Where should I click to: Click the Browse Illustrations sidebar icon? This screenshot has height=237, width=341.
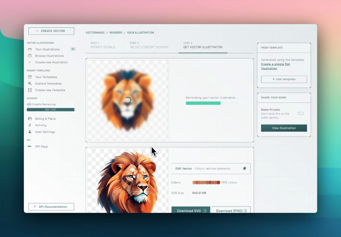(30, 56)
